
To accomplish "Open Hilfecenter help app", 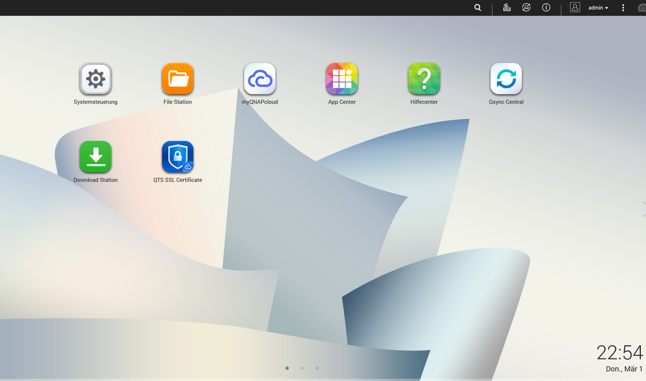I will click(x=424, y=79).
